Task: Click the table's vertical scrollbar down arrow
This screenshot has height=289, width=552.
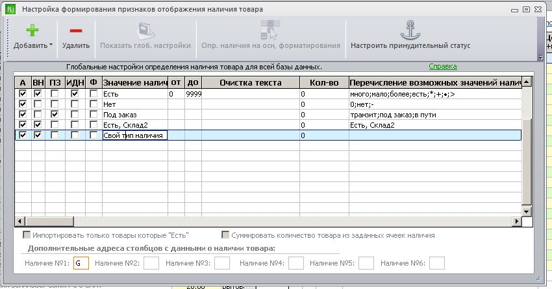Action: pos(526,211)
